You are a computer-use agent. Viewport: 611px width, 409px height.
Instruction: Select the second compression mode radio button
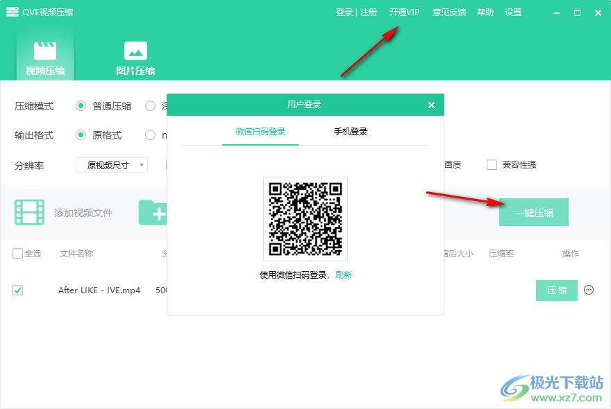[x=150, y=106]
